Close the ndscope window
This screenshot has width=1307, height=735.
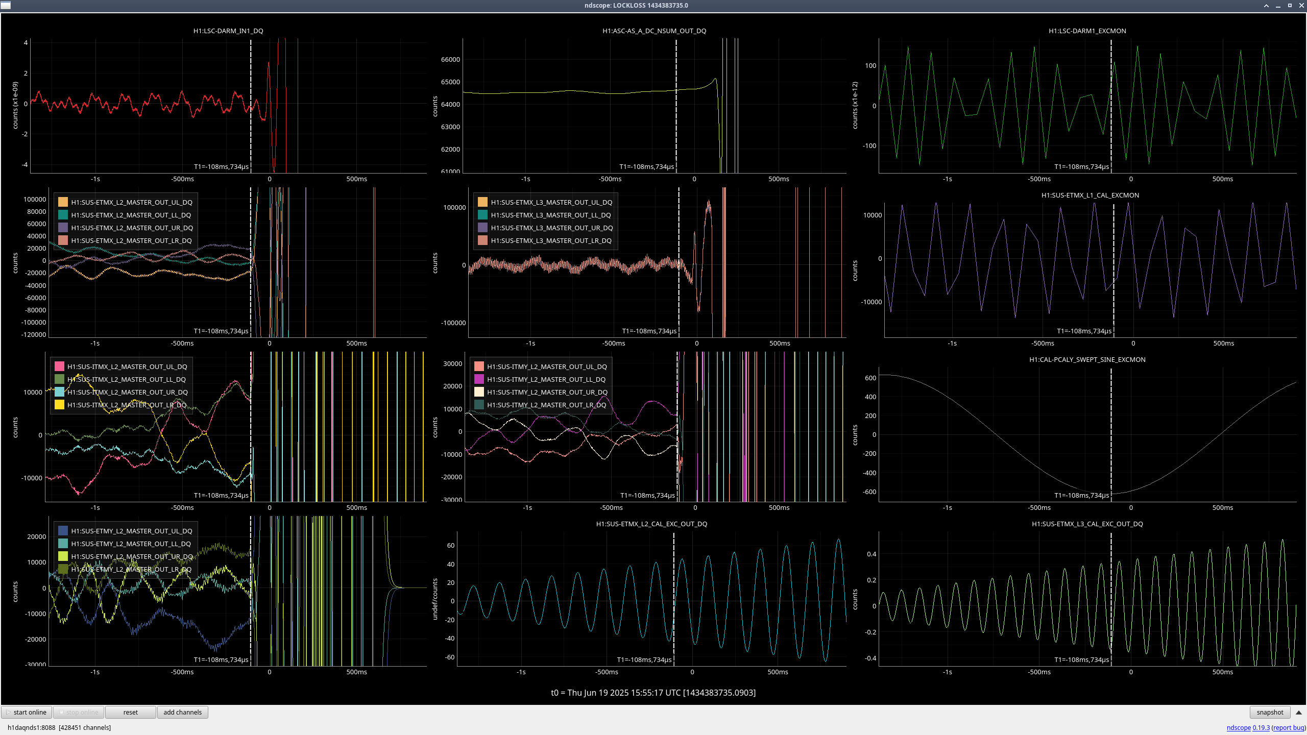pyautogui.click(x=1301, y=6)
